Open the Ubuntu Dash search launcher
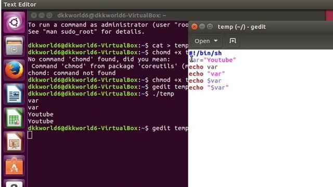 [x=14, y=22]
